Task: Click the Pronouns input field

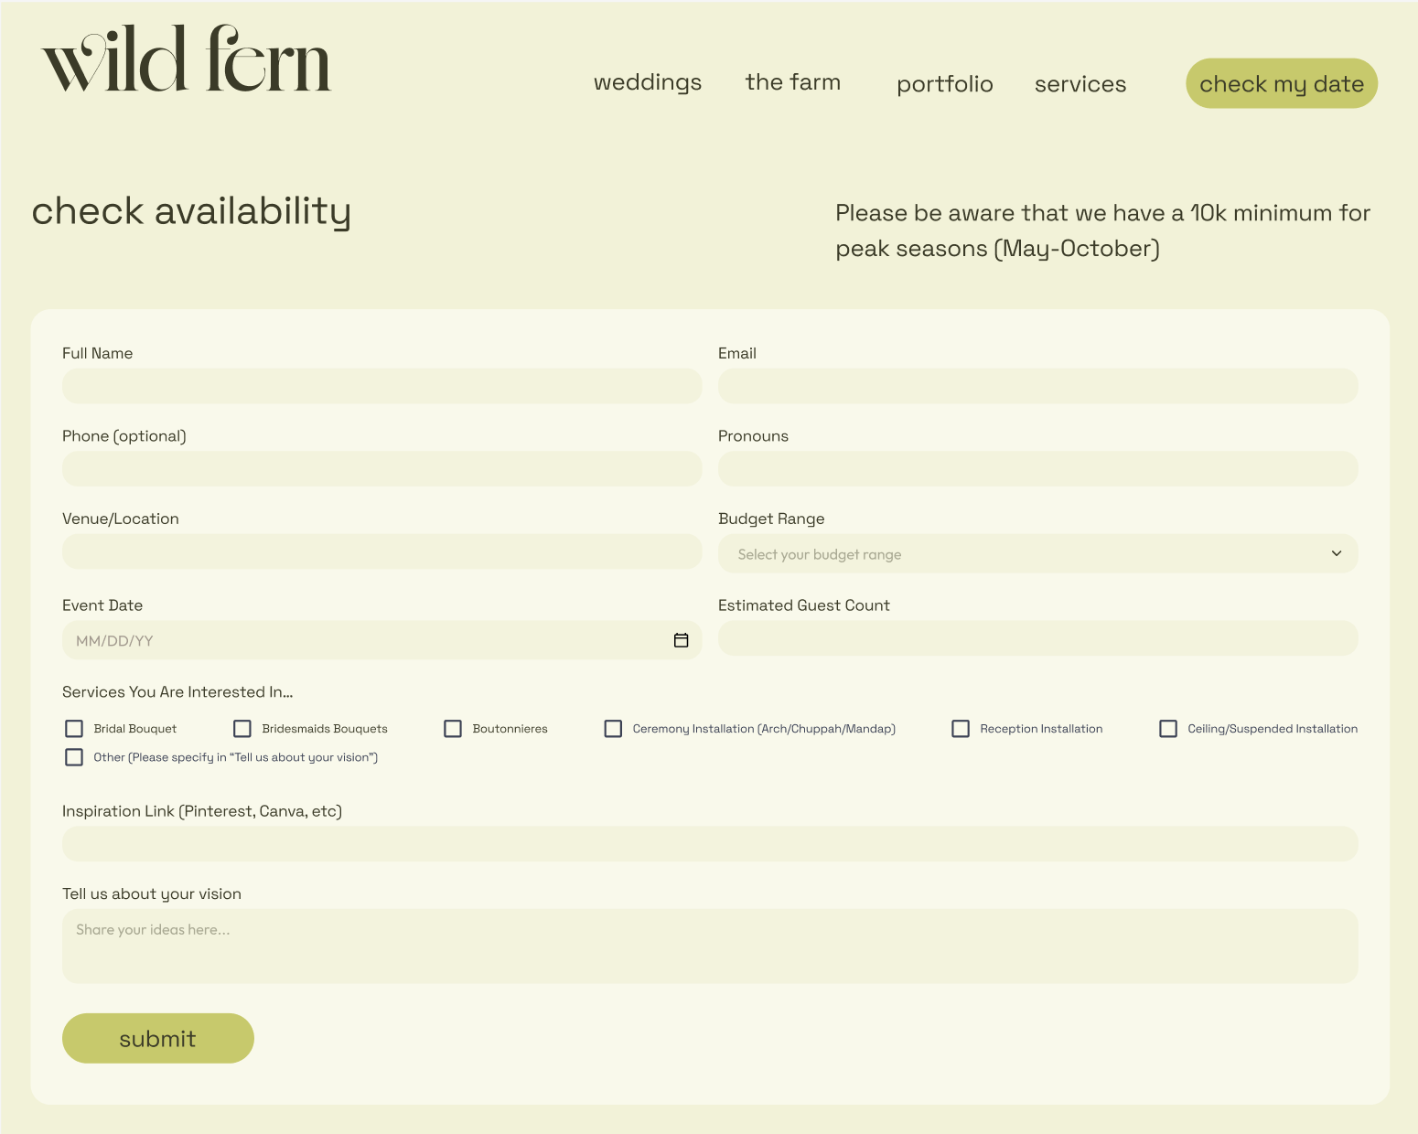Action: pyautogui.click(x=1037, y=468)
